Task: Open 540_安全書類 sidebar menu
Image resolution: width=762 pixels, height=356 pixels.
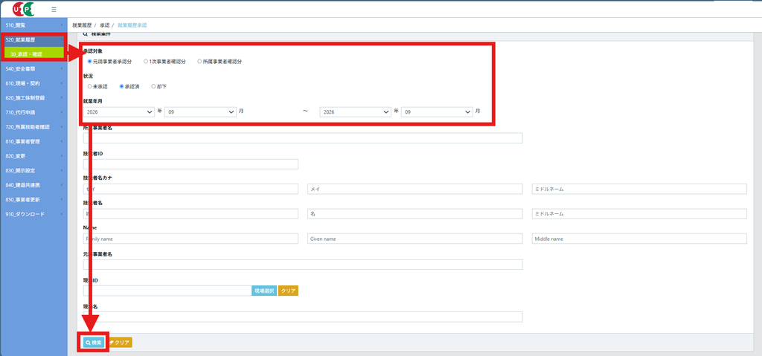Action: (x=33, y=68)
